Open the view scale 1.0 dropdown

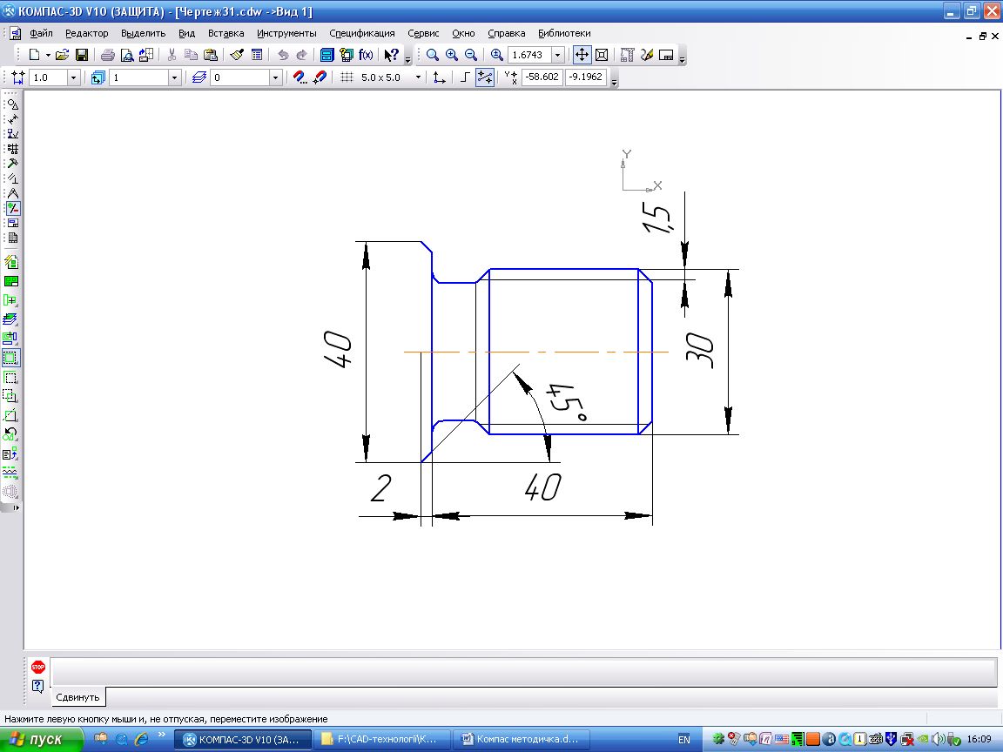(73, 77)
